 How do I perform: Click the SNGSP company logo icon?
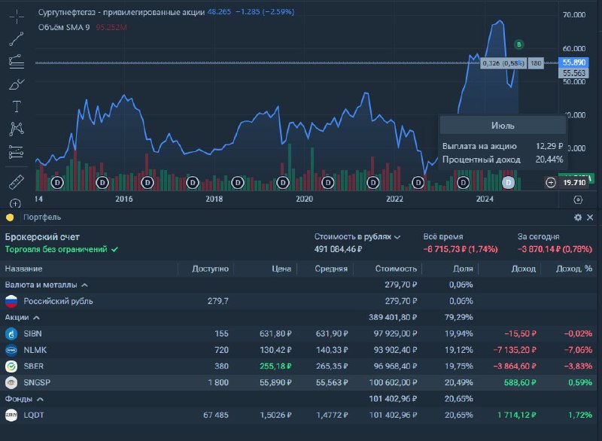point(11,382)
